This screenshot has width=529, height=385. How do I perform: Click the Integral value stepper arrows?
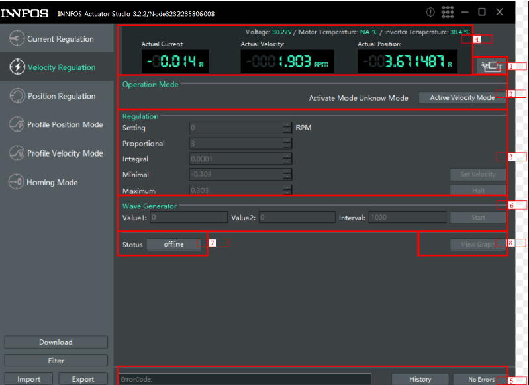(287, 159)
